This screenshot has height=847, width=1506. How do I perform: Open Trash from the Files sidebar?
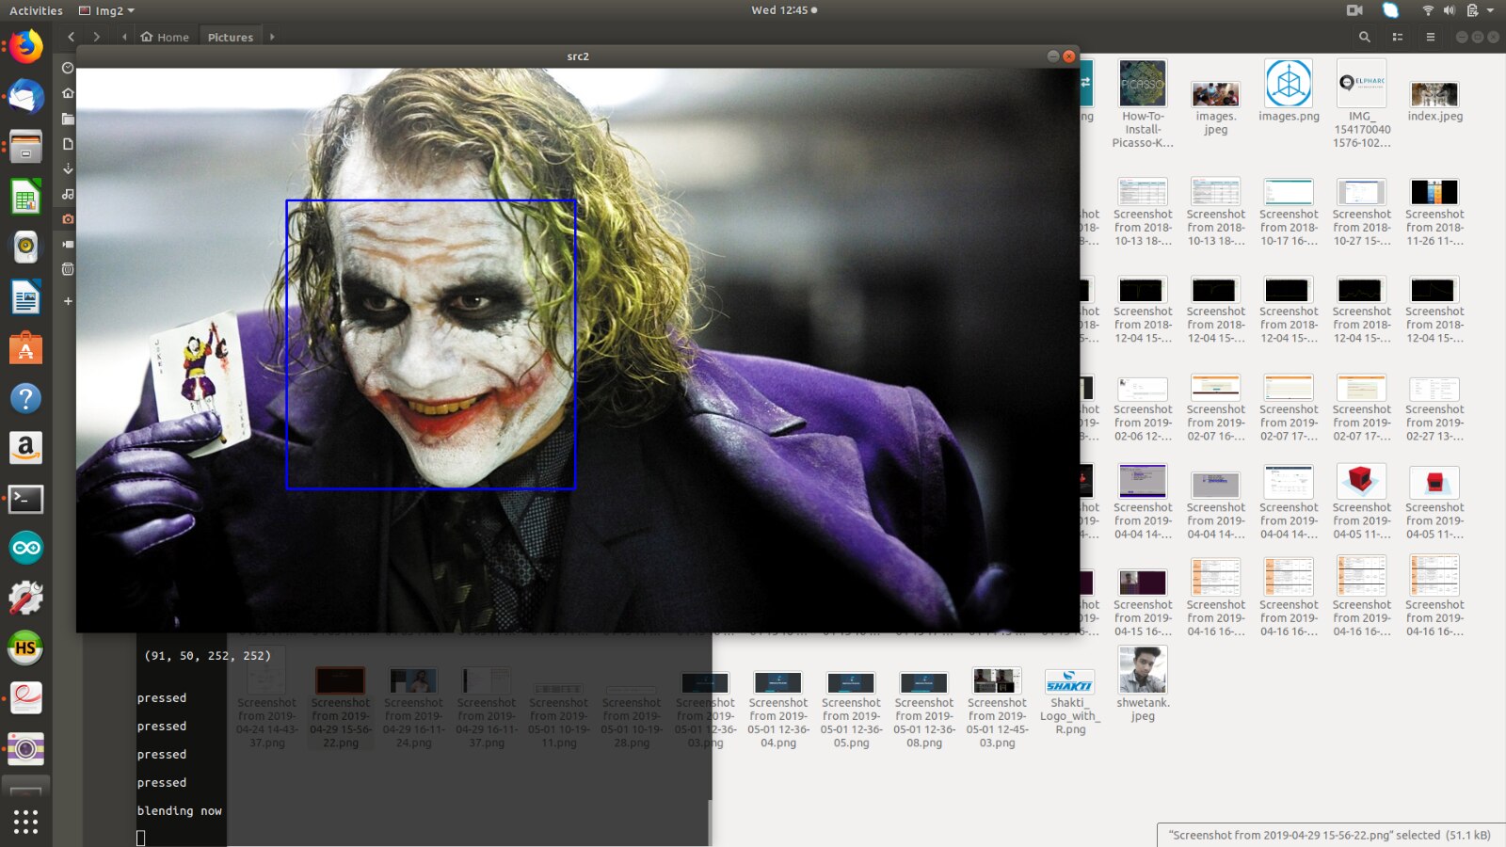pos(68,269)
